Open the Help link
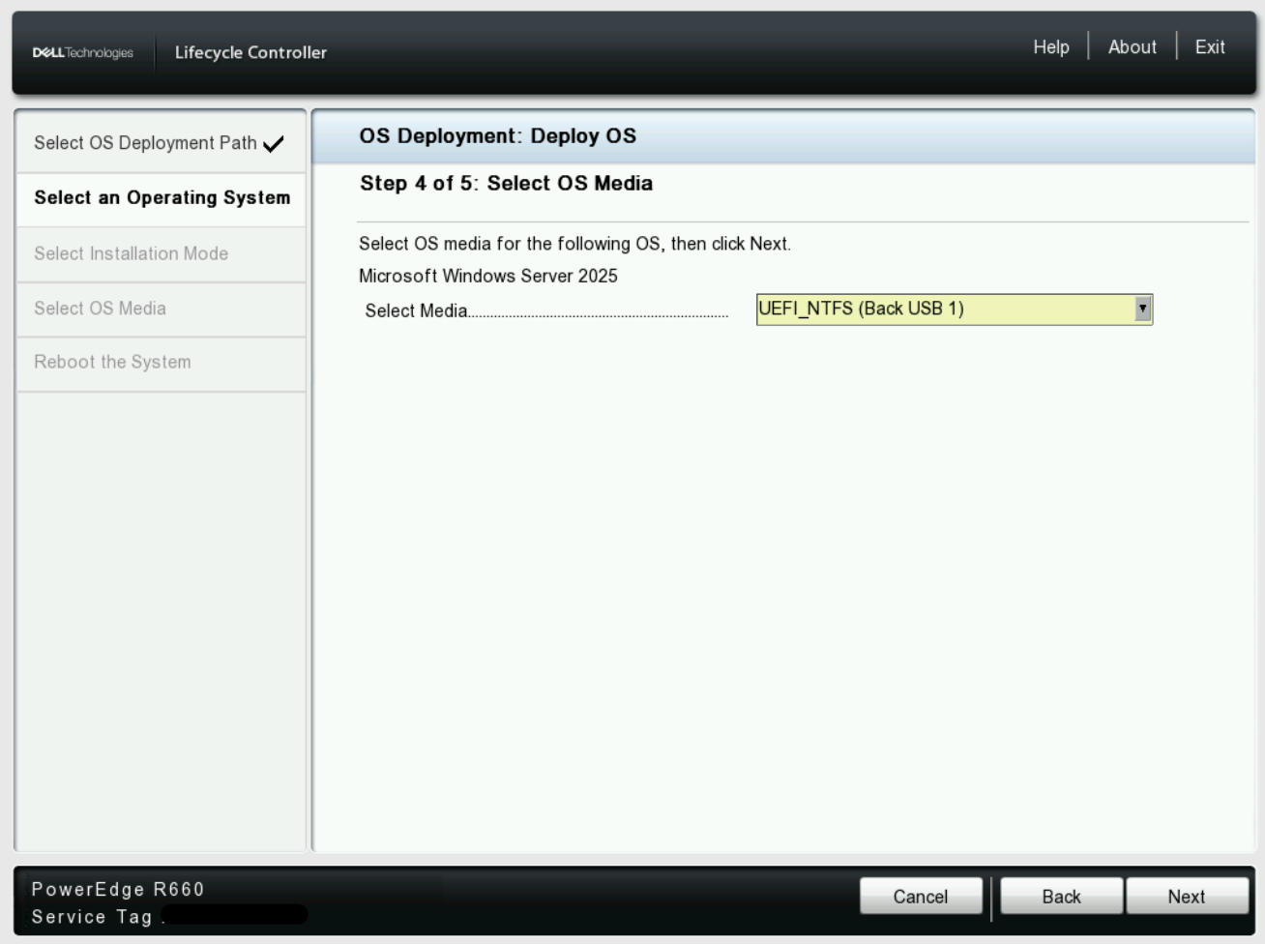The height and width of the screenshot is (944, 1265). [x=1050, y=46]
